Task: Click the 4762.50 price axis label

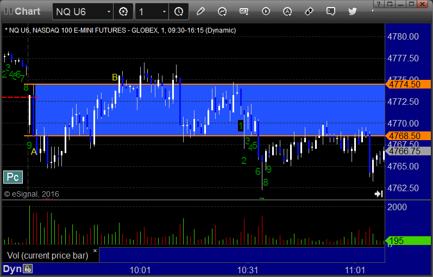Action: (403, 188)
